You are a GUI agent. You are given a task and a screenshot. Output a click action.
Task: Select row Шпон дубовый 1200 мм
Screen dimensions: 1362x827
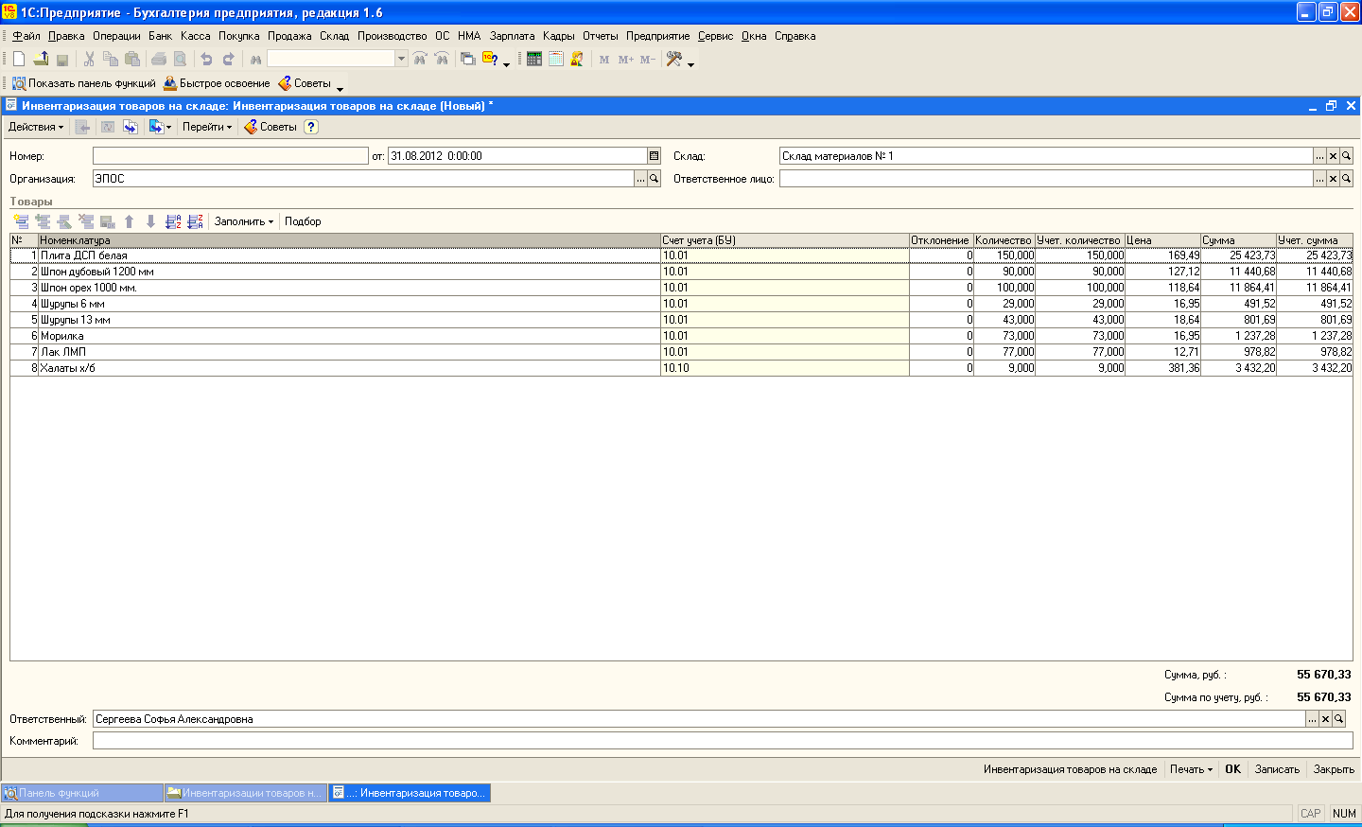click(x=681, y=272)
